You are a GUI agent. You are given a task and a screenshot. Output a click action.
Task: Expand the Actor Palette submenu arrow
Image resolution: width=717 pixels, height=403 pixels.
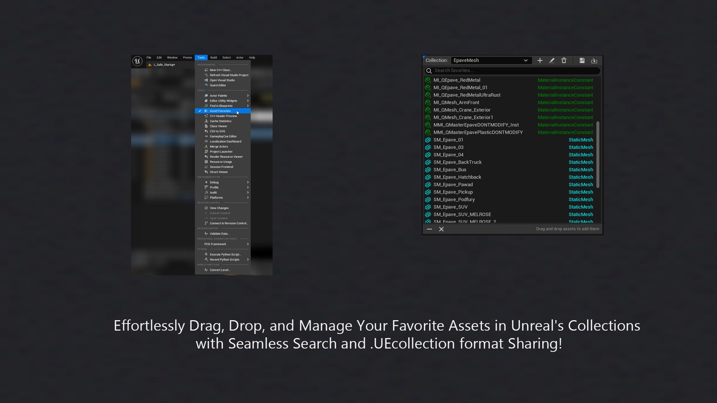pyautogui.click(x=248, y=96)
